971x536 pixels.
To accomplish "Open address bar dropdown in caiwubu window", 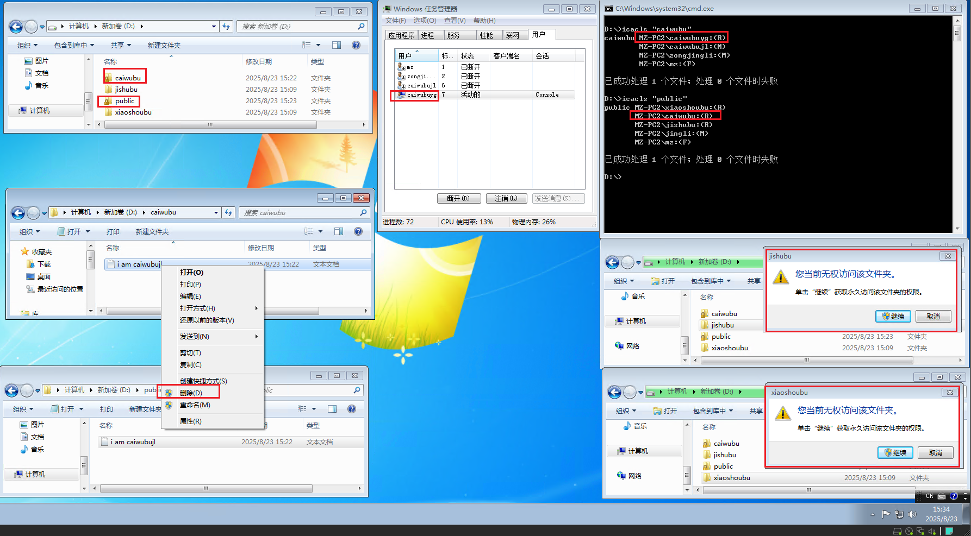I will tap(216, 213).
